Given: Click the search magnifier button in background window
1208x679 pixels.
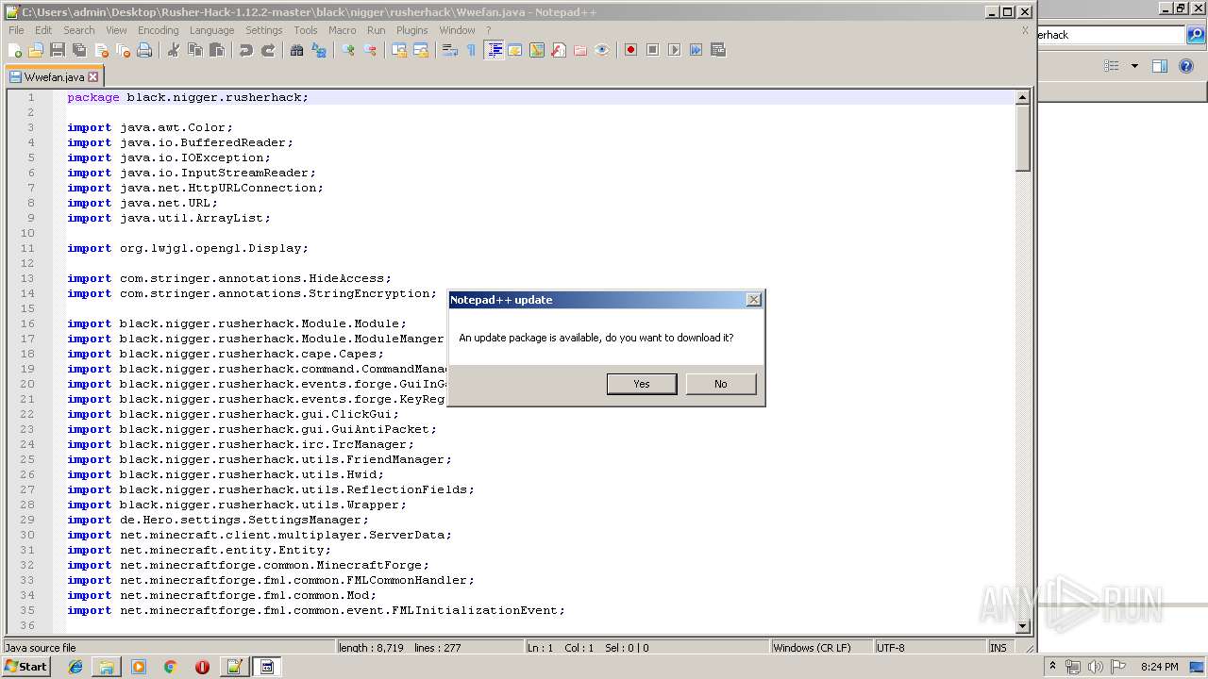Looking at the screenshot, I should [x=1196, y=35].
